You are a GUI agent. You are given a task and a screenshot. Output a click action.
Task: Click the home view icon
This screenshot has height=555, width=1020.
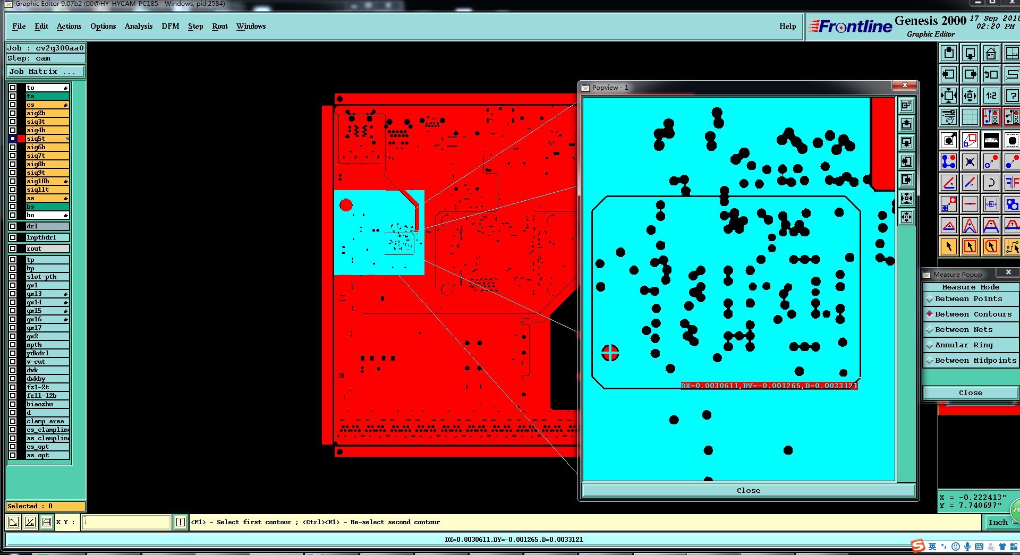(x=991, y=53)
